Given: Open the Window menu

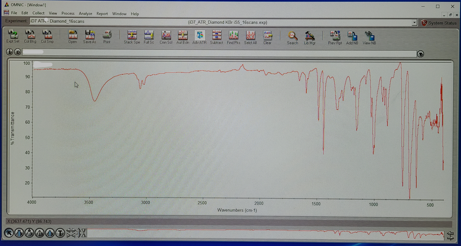Looking at the screenshot, I should pyautogui.click(x=119, y=14).
